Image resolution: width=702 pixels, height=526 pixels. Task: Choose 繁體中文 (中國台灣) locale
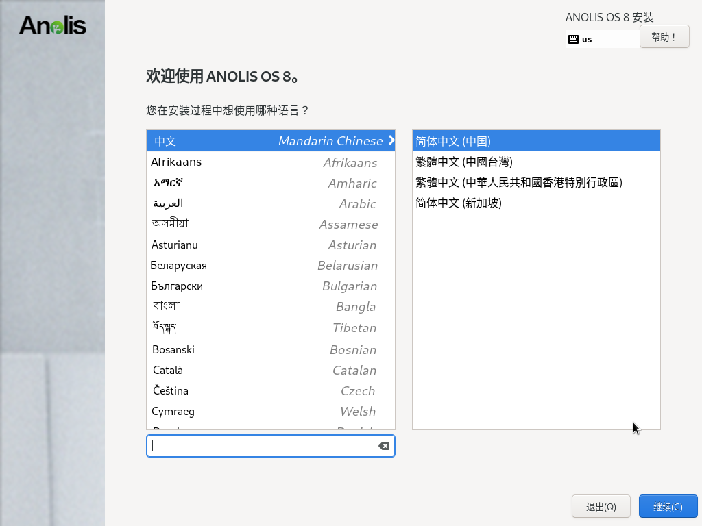tap(536, 162)
